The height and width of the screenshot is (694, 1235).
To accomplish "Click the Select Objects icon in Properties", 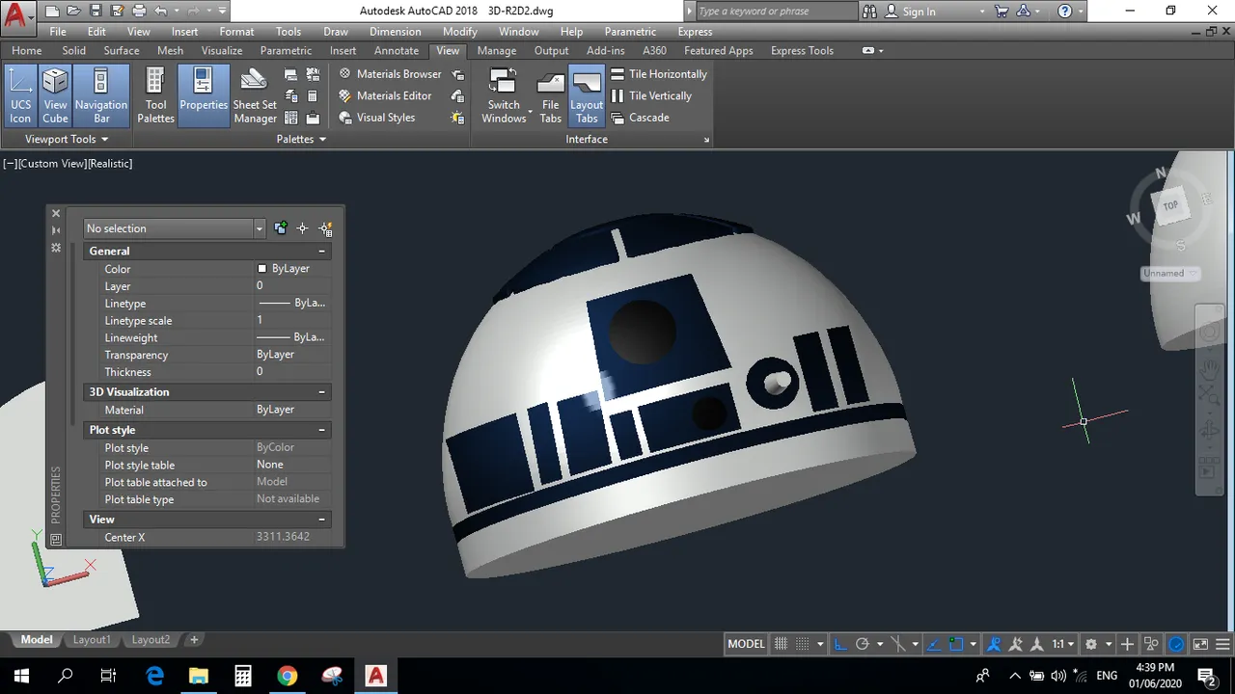I will pyautogui.click(x=302, y=228).
